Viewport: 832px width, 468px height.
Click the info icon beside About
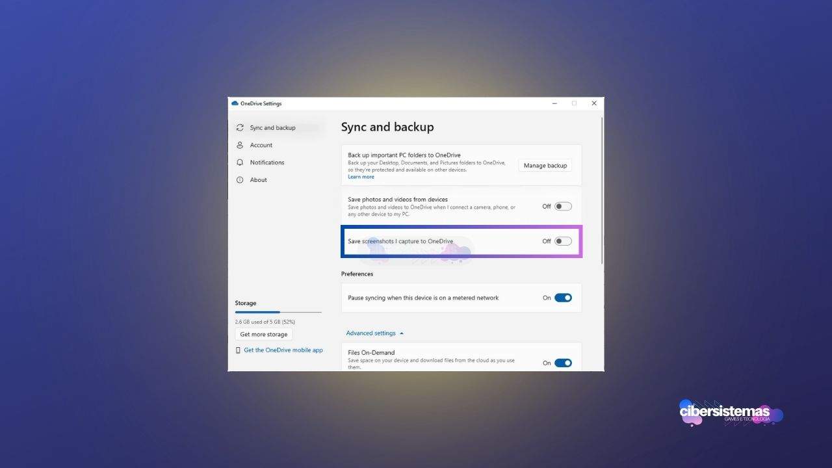(x=240, y=180)
